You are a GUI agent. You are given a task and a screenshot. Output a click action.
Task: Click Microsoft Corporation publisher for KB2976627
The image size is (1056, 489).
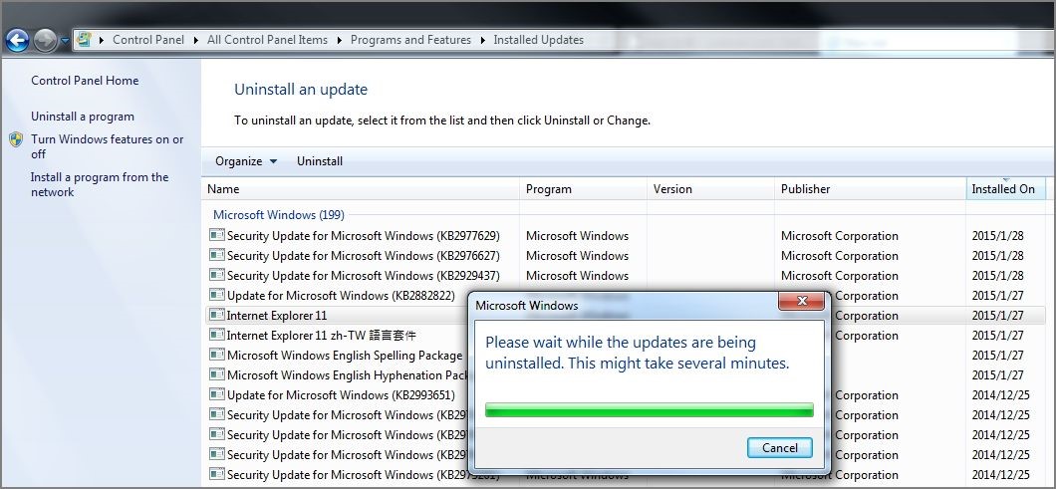tap(840, 256)
